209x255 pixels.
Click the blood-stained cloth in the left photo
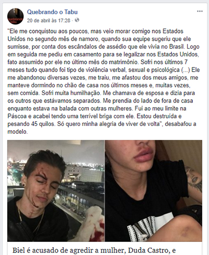pos(94,224)
